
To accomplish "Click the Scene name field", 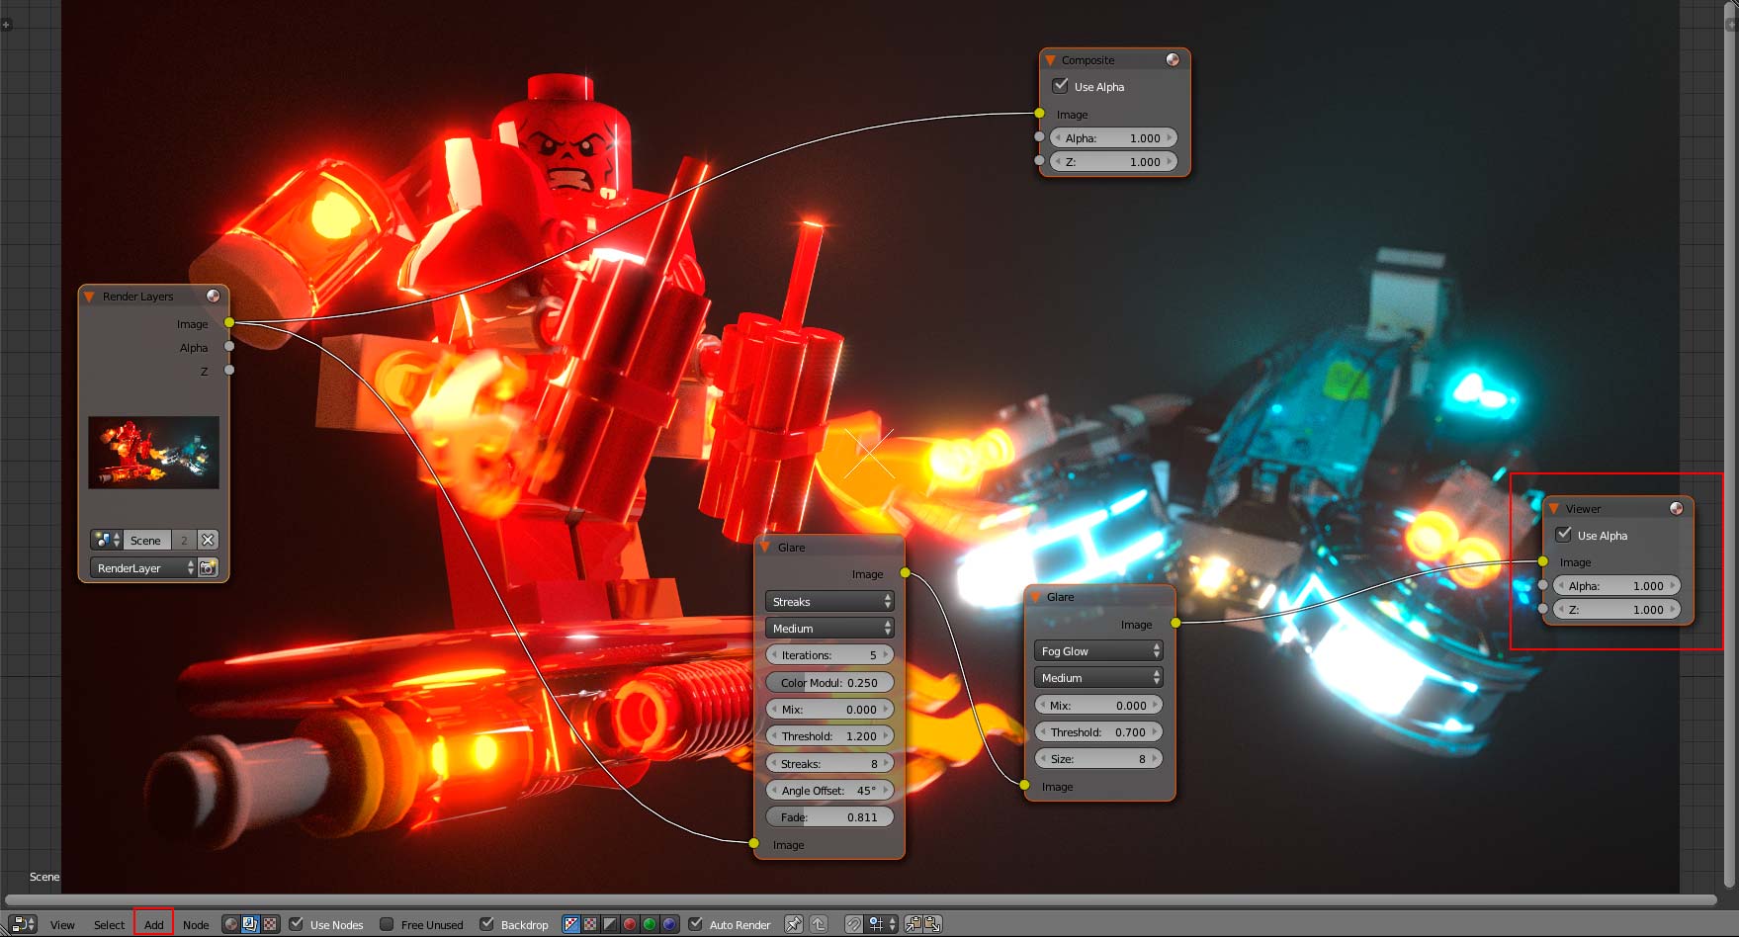I will 146,540.
